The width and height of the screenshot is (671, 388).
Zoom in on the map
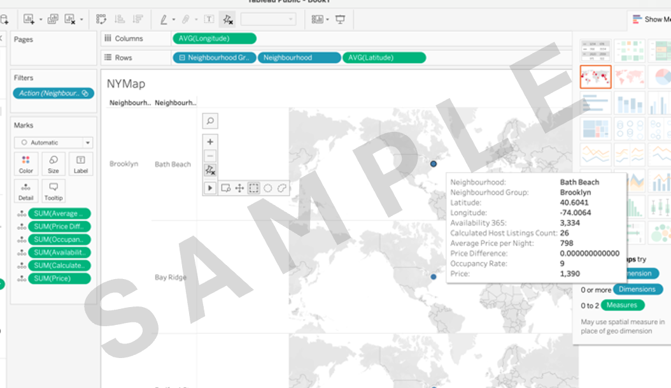(x=210, y=141)
